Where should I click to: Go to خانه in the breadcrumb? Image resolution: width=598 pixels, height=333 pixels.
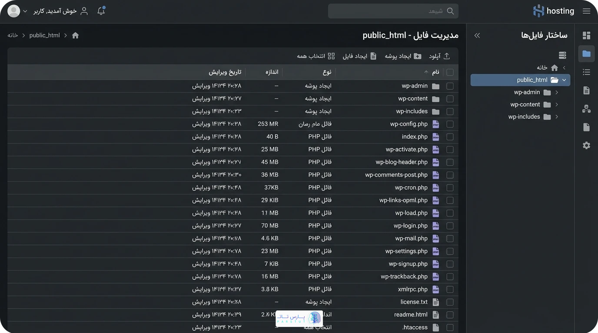(x=13, y=36)
